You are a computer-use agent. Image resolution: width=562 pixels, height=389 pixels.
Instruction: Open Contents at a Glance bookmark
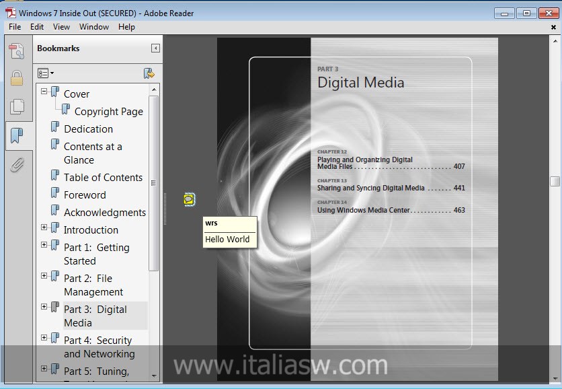pos(93,153)
